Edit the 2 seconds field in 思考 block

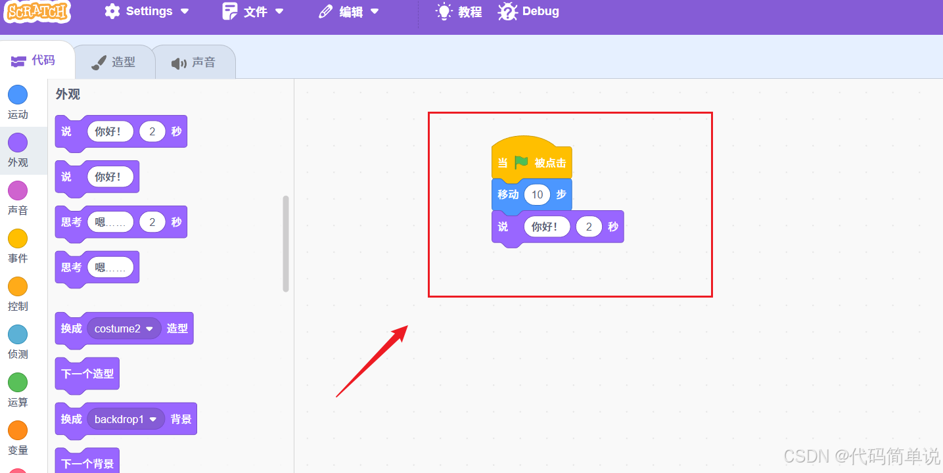point(152,222)
